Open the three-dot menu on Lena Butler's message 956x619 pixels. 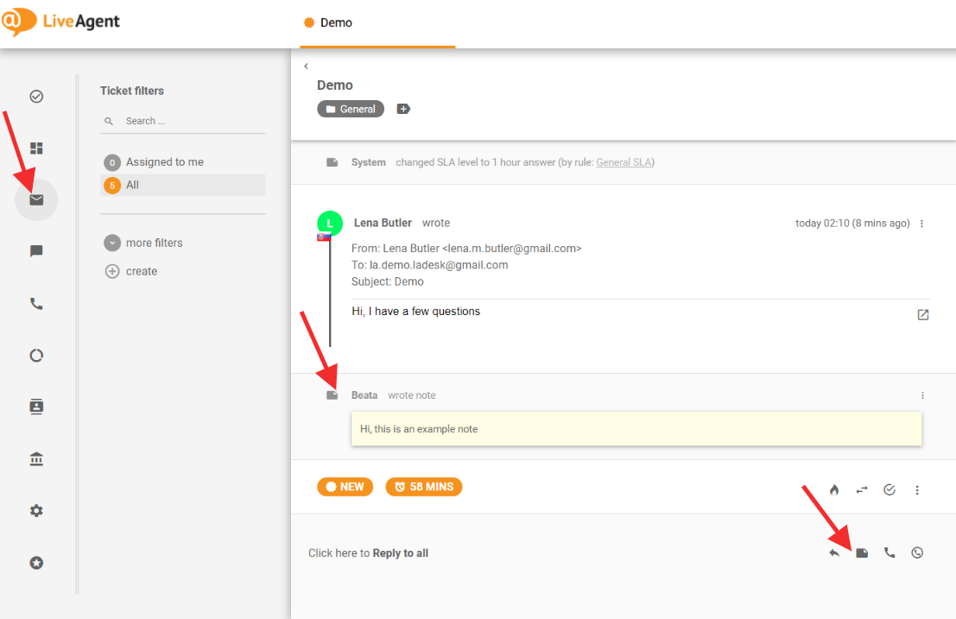point(921,224)
